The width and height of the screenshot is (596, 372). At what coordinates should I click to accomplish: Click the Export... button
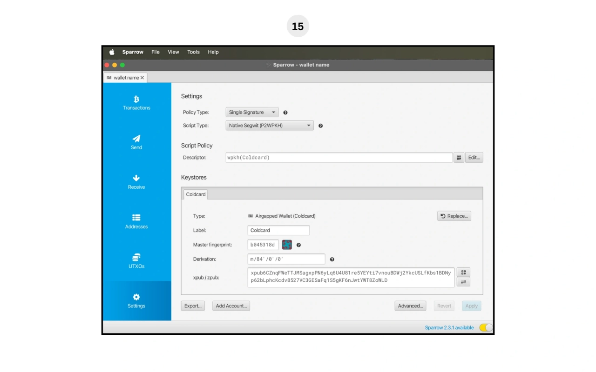[x=193, y=306]
